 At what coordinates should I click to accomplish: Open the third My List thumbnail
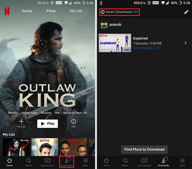(x=73, y=147)
